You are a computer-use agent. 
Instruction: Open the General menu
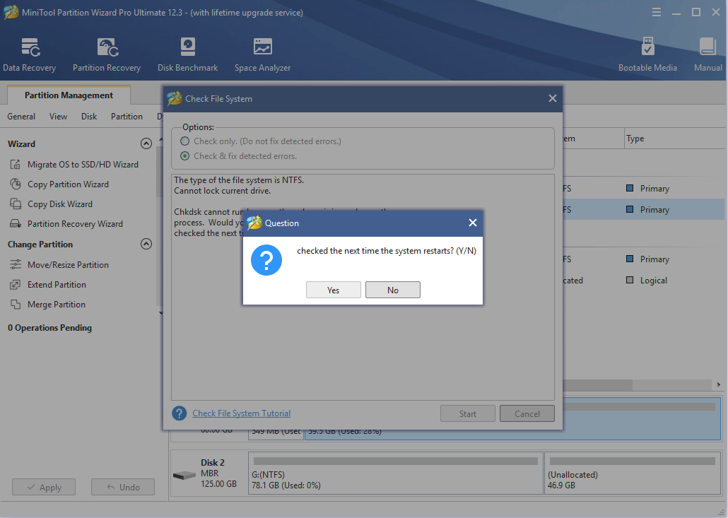pos(21,117)
